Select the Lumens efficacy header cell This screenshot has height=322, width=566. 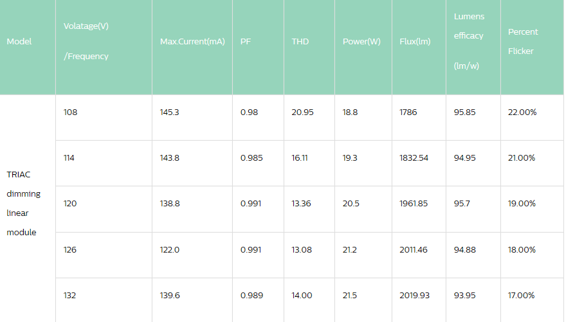click(469, 41)
